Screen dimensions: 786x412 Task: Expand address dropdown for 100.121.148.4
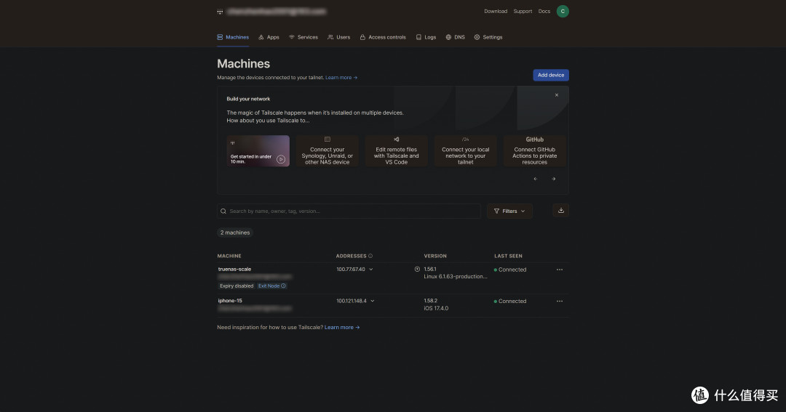pos(373,301)
